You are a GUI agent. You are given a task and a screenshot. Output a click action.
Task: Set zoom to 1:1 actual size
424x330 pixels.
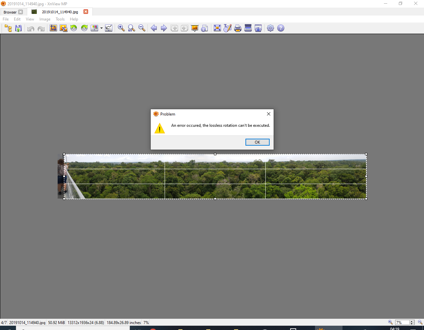(132, 28)
